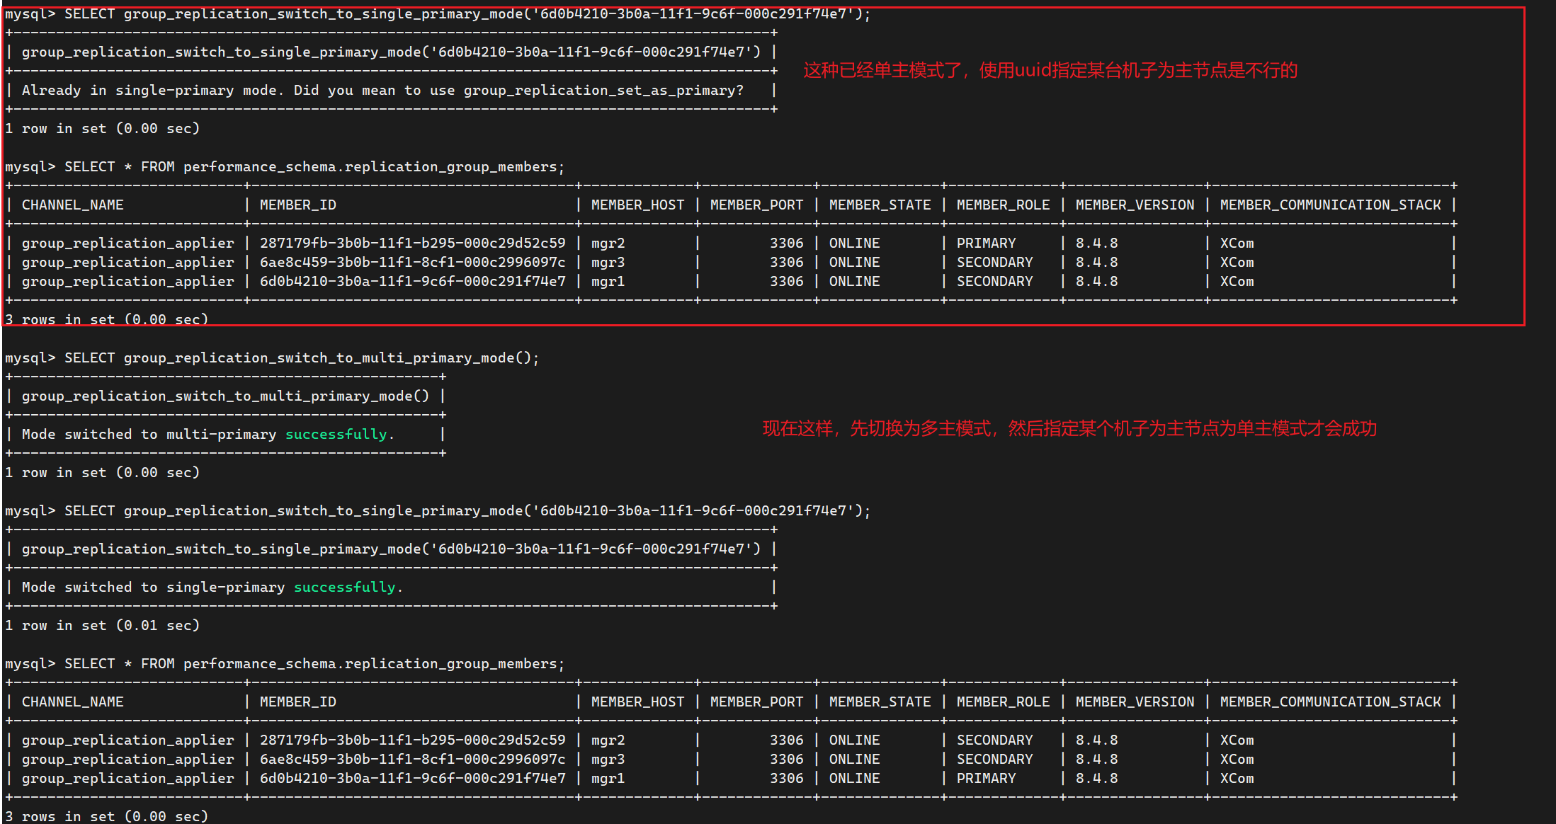Click PRIMARY role of mgr1 in last table

pyautogui.click(x=986, y=778)
